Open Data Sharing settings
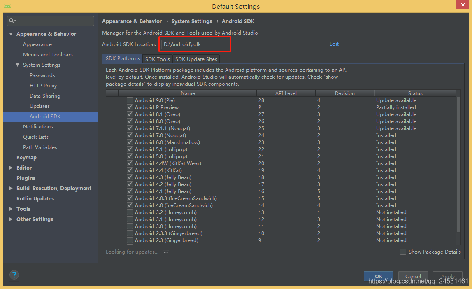 45,96
